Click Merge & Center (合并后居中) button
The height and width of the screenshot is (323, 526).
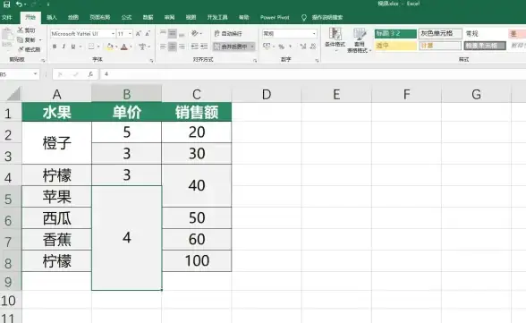(231, 47)
